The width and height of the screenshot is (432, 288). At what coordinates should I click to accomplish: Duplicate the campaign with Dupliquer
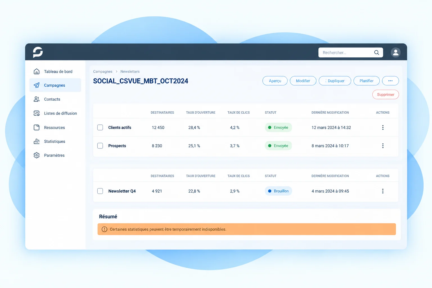coord(335,81)
